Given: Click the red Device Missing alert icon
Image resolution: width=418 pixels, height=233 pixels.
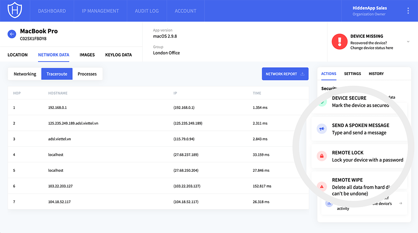Looking at the screenshot, I should click(x=339, y=41).
